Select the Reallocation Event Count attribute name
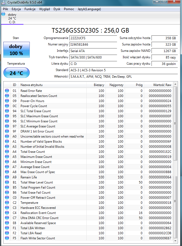This screenshot has height=246, width=182. point(38,213)
